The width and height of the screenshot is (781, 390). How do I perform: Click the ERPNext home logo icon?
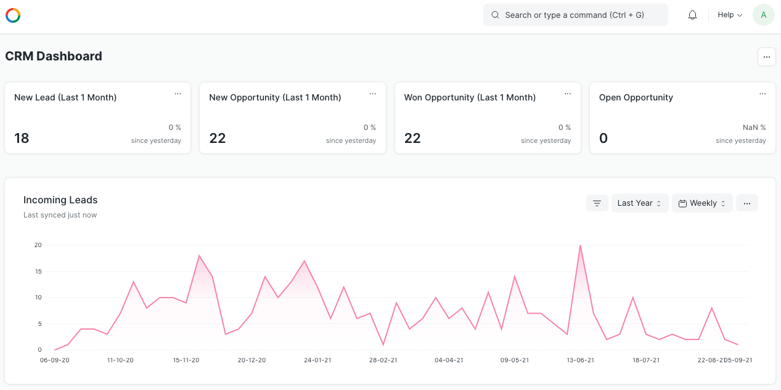13,15
